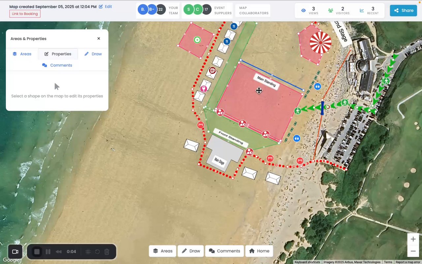The image size is (422, 264).
Task: Delete the recording with the trash icon
Action: click(x=107, y=252)
